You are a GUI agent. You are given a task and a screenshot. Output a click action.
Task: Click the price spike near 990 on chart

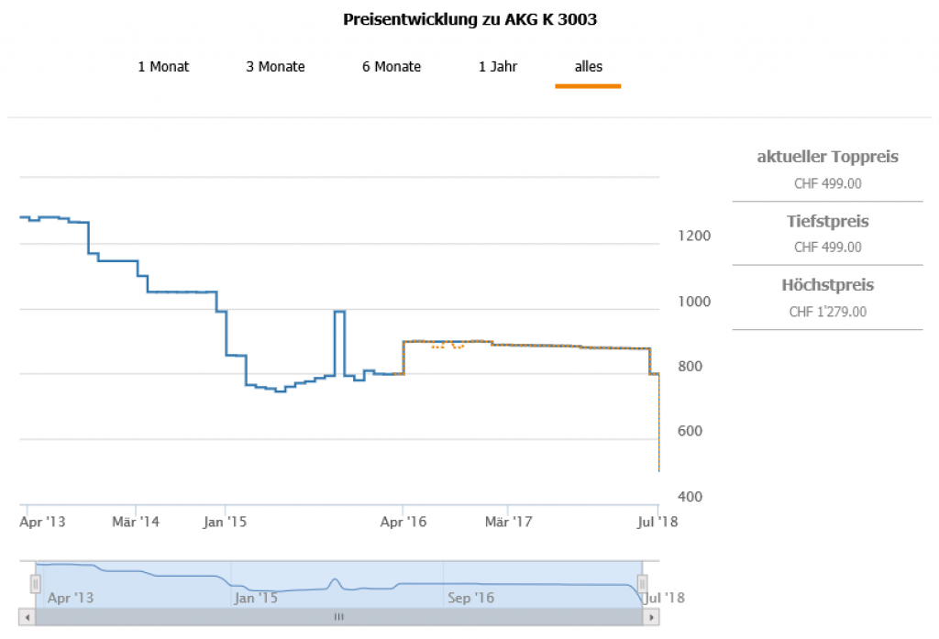339,313
